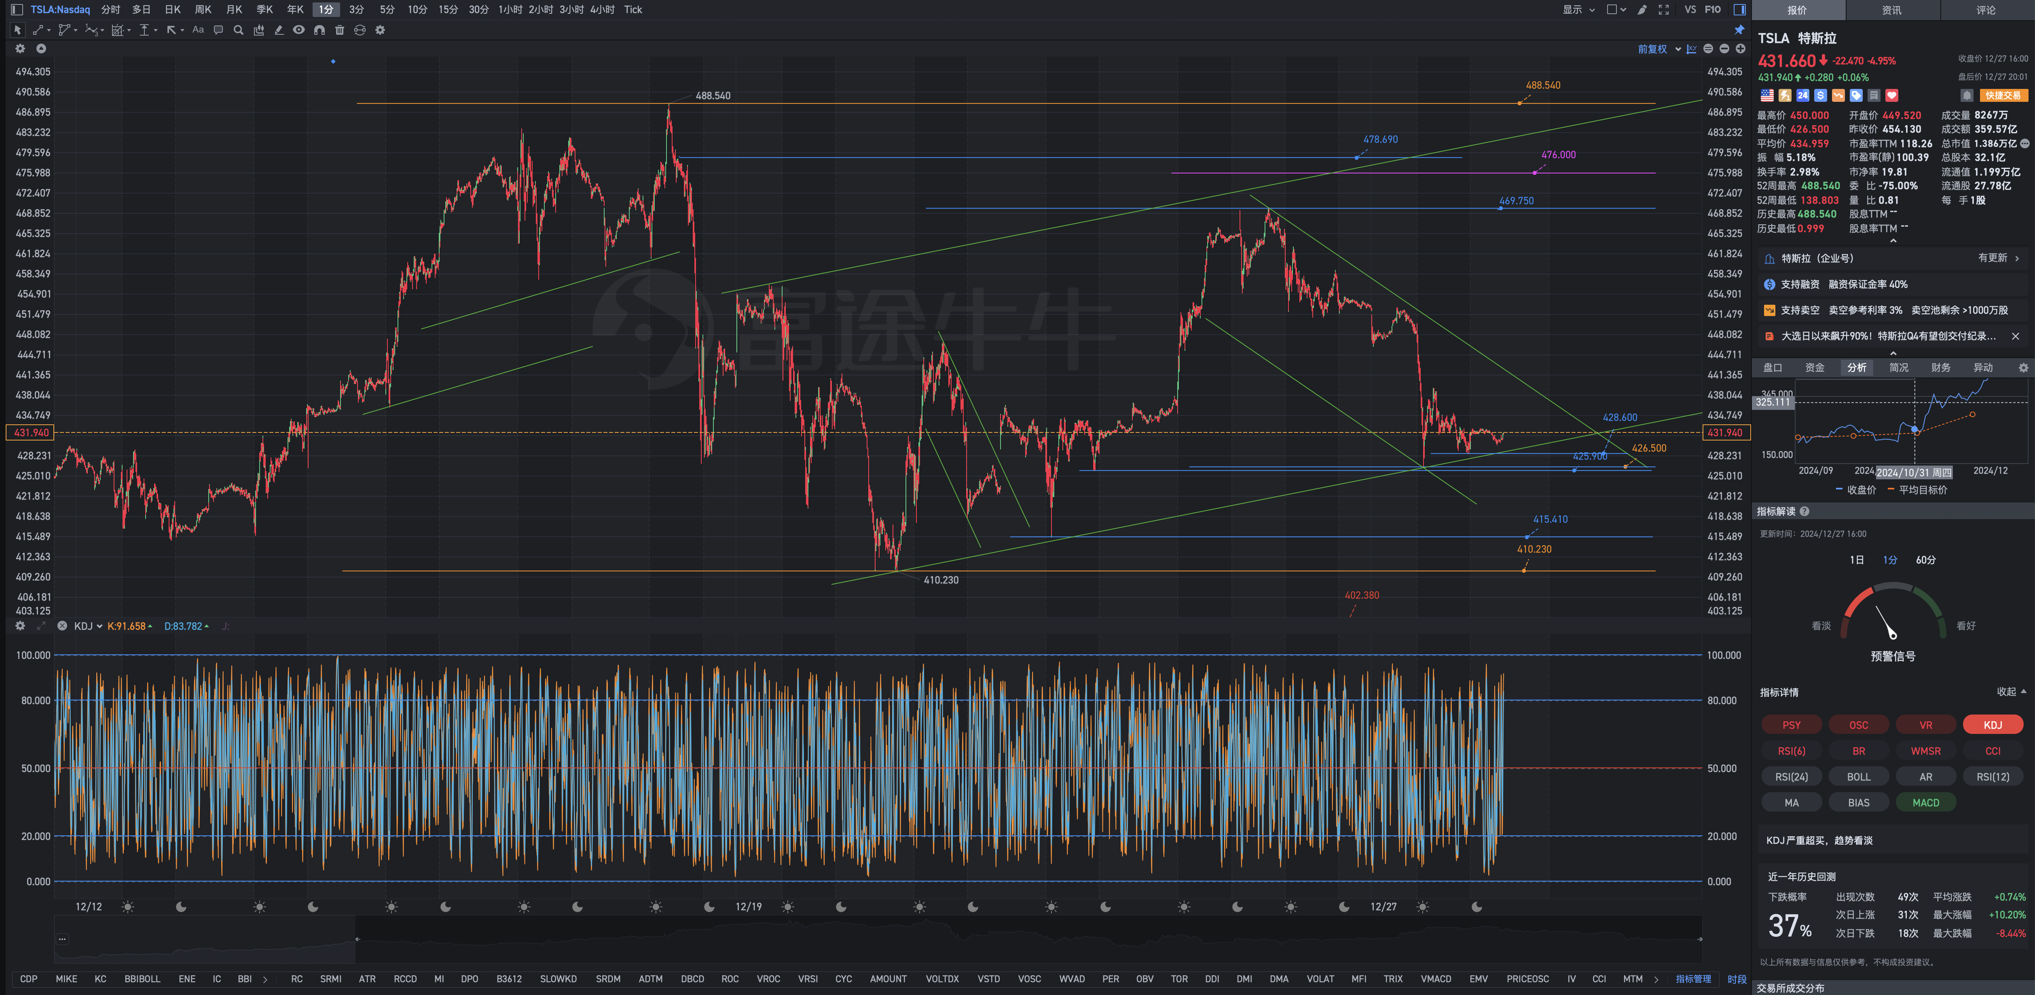Open the 财务 financials tab

[1940, 368]
